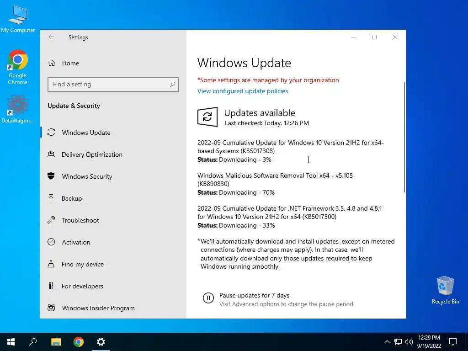Image resolution: width=468 pixels, height=351 pixels.
Task: Click the Settings window vertical scrollbar
Action: click(404, 137)
